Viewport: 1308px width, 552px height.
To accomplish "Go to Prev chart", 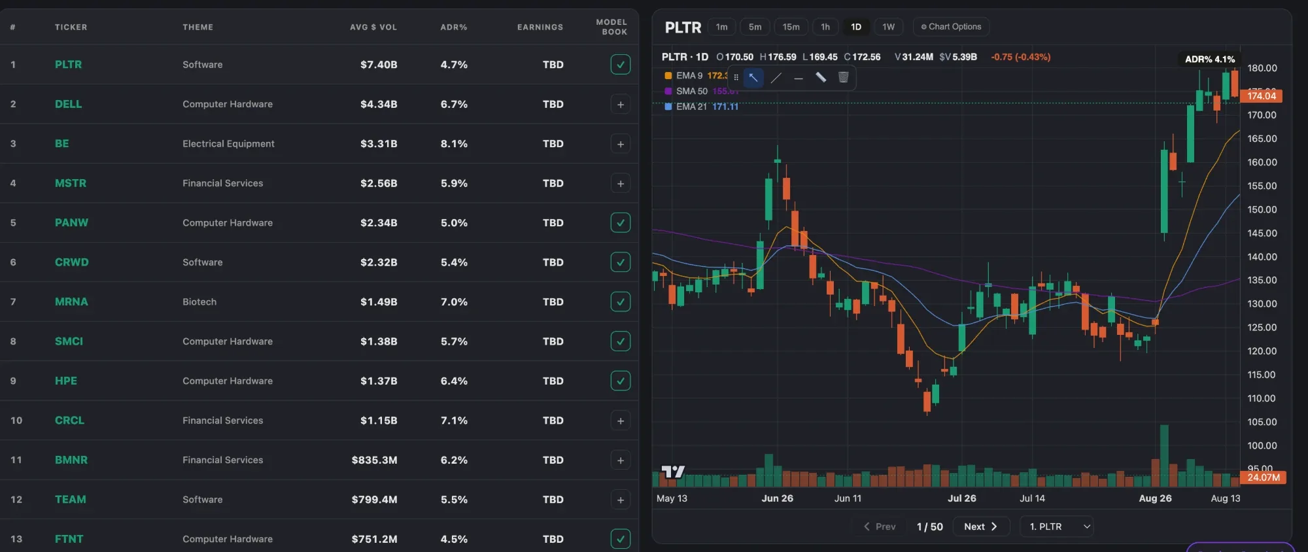I will coord(880,526).
